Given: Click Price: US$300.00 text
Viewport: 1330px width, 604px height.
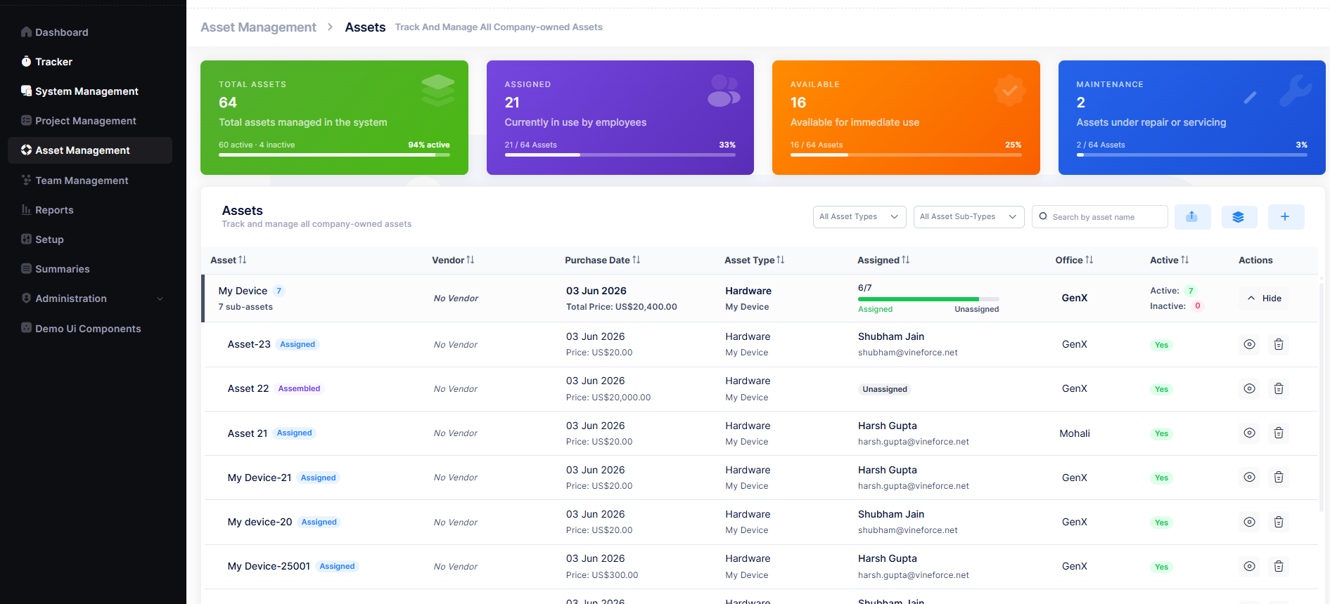Looking at the screenshot, I should pyautogui.click(x=602, y=575).
